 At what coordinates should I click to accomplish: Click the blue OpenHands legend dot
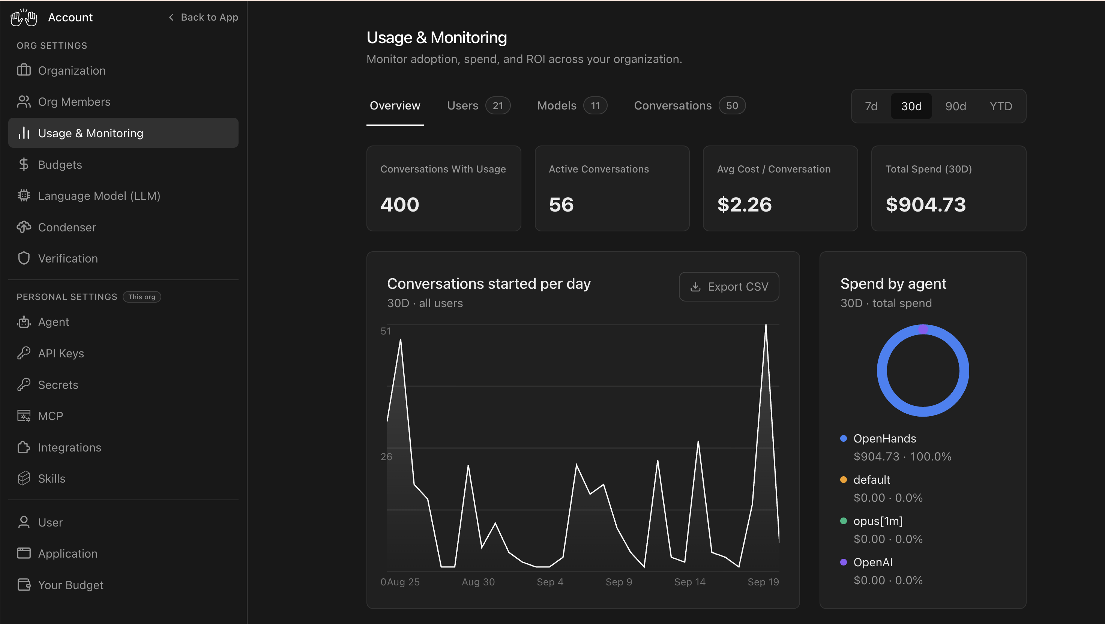tap(843, 438)
